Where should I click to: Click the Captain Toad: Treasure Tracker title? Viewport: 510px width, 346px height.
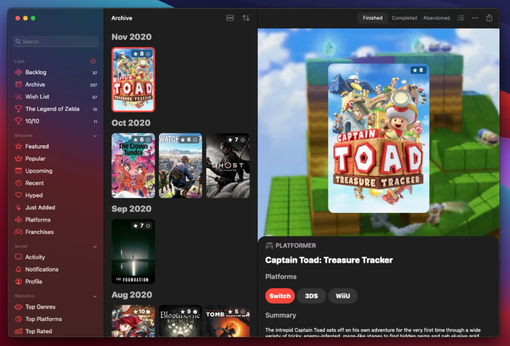coord(329,260)
